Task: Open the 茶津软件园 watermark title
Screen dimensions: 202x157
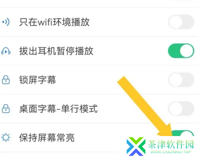Action: pos(171,144)
